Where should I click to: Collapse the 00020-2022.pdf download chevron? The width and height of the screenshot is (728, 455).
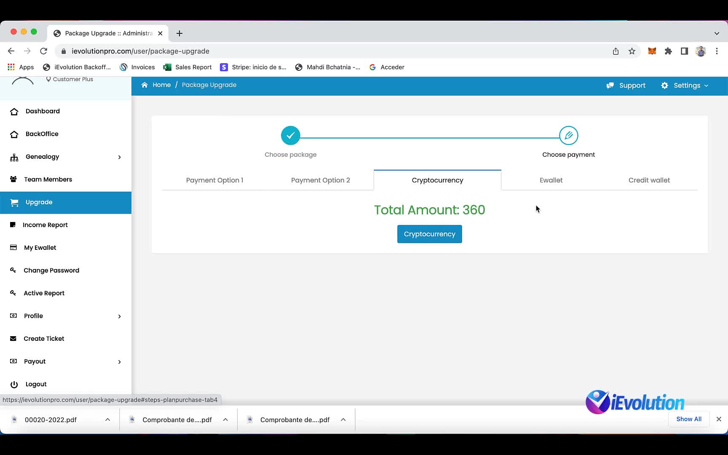[107, 419]
